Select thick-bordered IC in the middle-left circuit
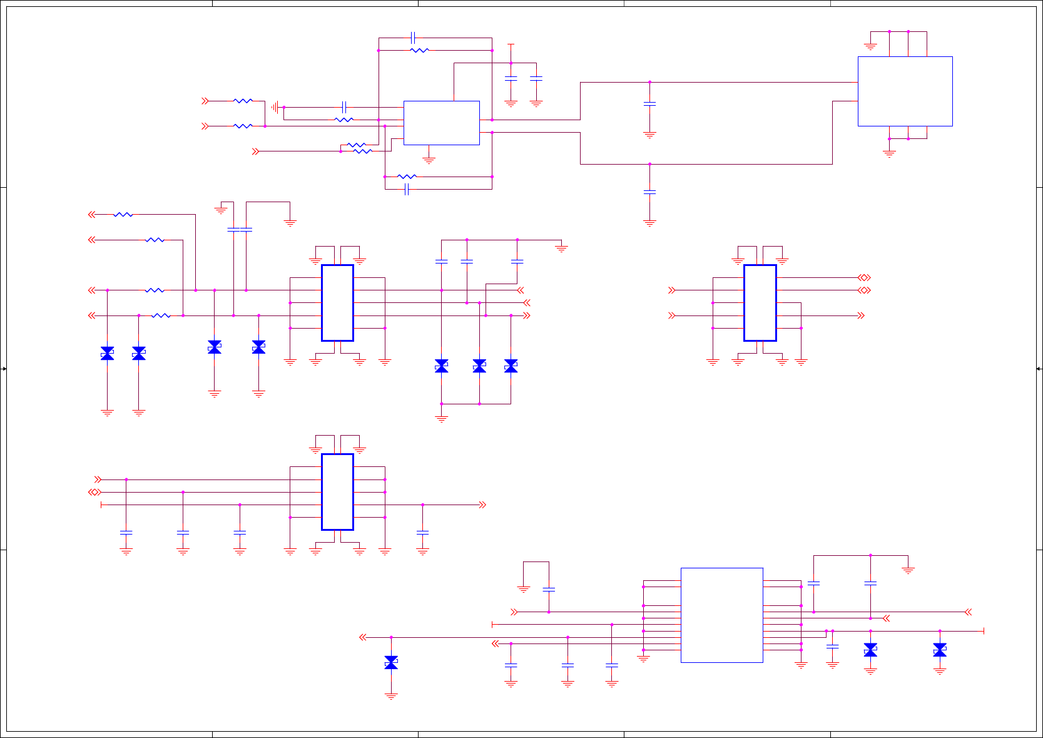1043x738 pixels. click(x=337, y=303)
